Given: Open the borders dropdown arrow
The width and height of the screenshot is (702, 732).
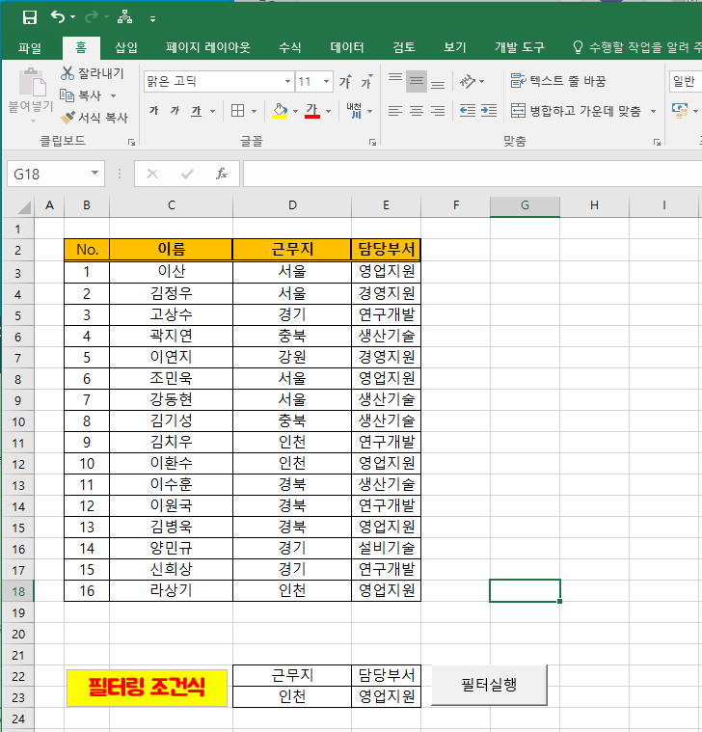Looking at the screenshot, I should pyautogui.click(x=254, y=111).
